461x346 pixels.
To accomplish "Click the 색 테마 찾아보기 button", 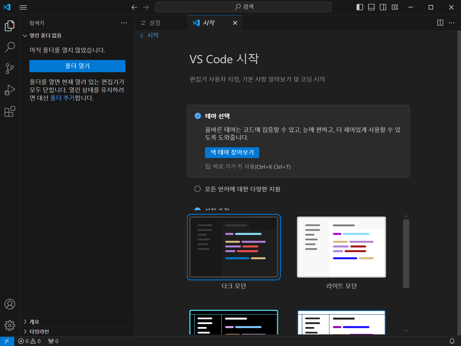I will pos(232,152).
